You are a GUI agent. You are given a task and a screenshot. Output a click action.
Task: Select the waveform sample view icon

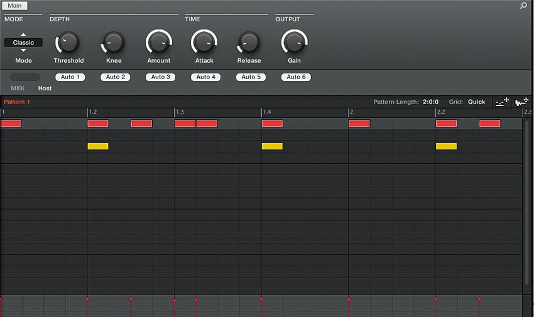(521, 102)
